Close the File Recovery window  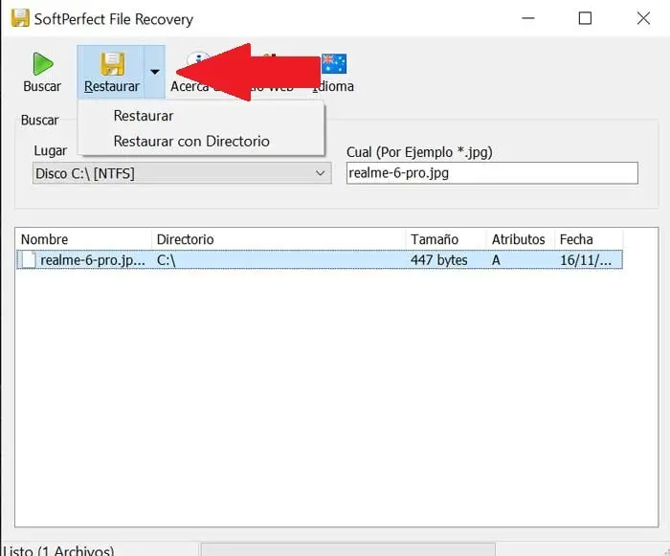pyautogui.click(x=643, y=18)
